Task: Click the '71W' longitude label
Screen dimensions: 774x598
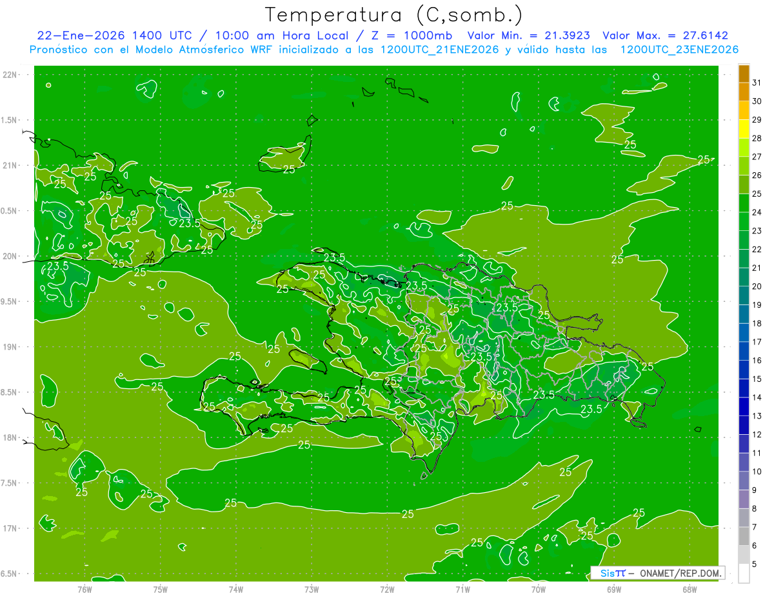Action: 462,590
